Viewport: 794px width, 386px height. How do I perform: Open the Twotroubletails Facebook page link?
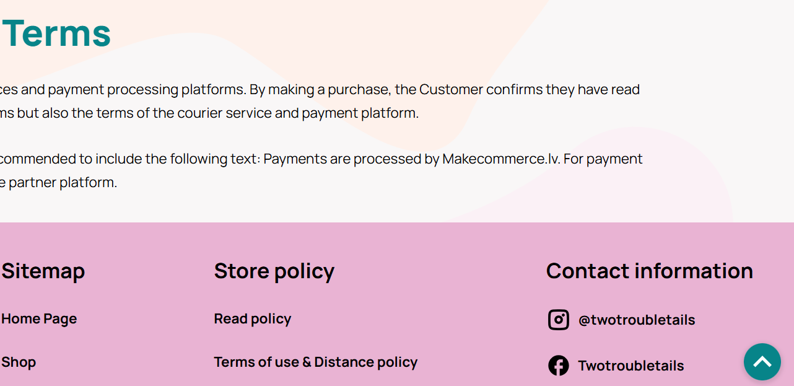click(x=631, y=366)
